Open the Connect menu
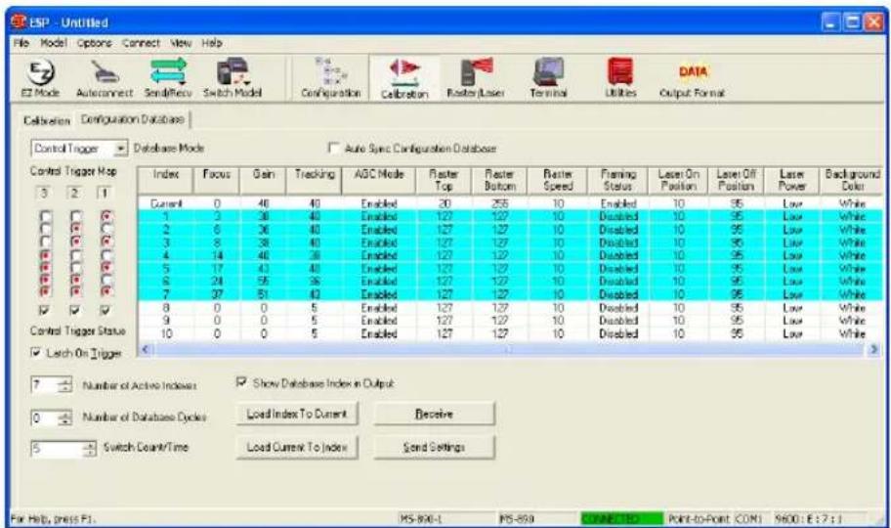Image resolution: width=891 pixels, height=528 pixels. click(141, 43)
